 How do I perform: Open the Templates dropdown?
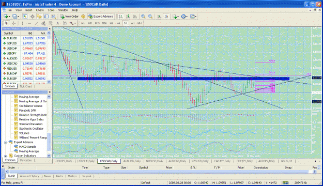tap(193, 17)
